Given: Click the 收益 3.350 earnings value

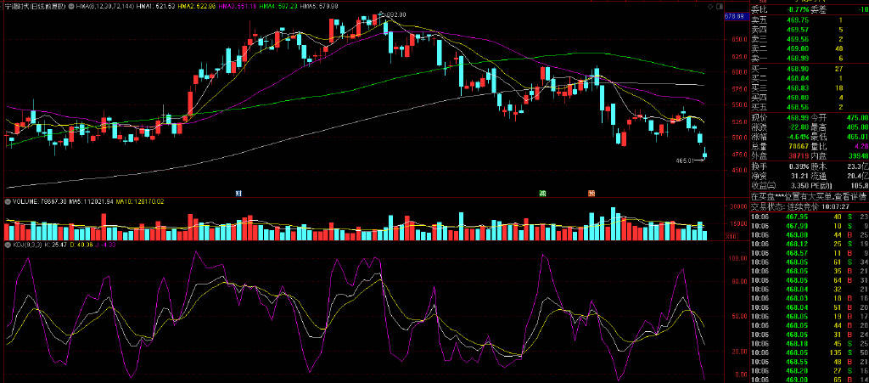Looking at the screenshot, I should [798, 186].
